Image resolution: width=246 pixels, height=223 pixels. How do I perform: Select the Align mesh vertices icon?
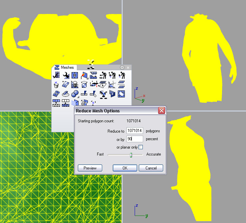click(x=75, y=75)
